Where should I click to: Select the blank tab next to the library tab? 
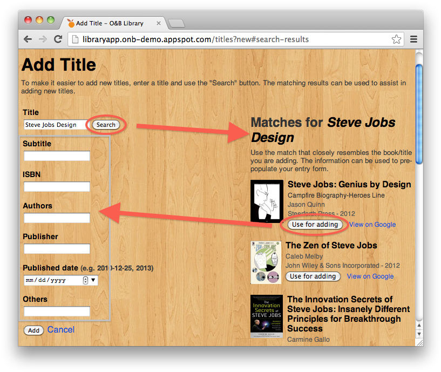(x=175, y=23)
